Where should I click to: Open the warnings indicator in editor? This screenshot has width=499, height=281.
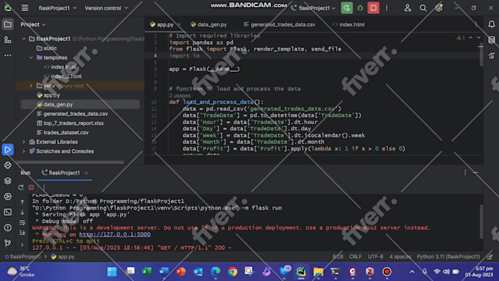coord(461,37)
